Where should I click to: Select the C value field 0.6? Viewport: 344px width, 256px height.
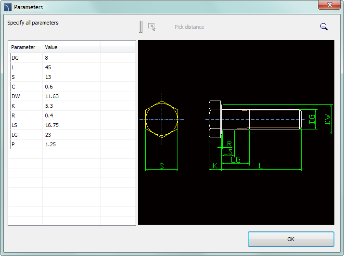click(x=71, y=87)
